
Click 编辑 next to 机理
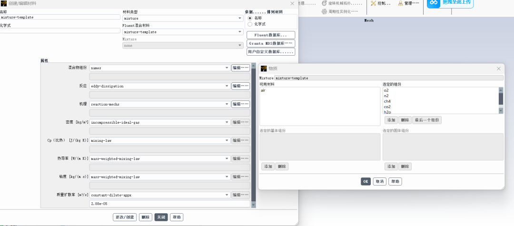point(241,104)
